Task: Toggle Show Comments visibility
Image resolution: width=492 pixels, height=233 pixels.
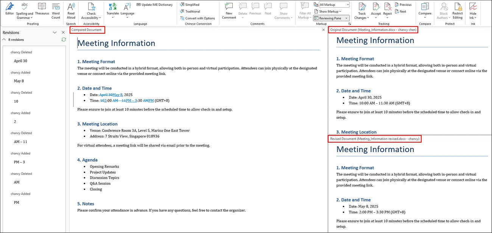Action: coord(283,11)
